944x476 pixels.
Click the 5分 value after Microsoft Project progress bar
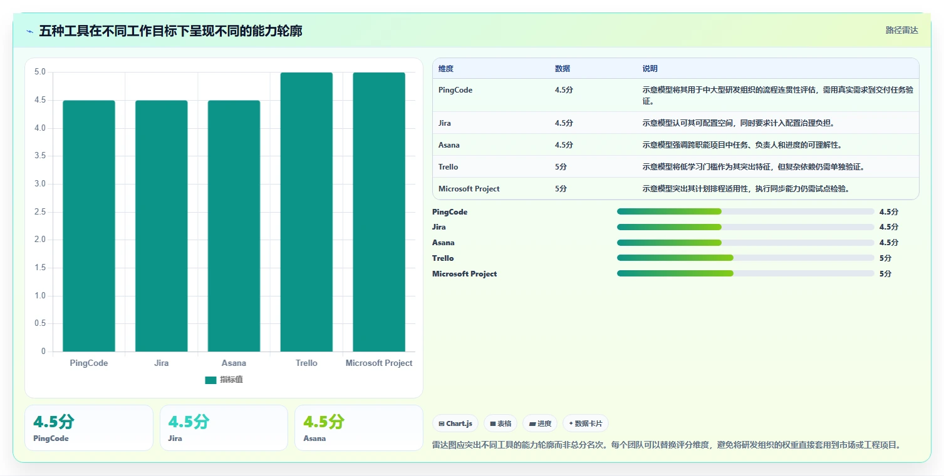tap(885, 274)
